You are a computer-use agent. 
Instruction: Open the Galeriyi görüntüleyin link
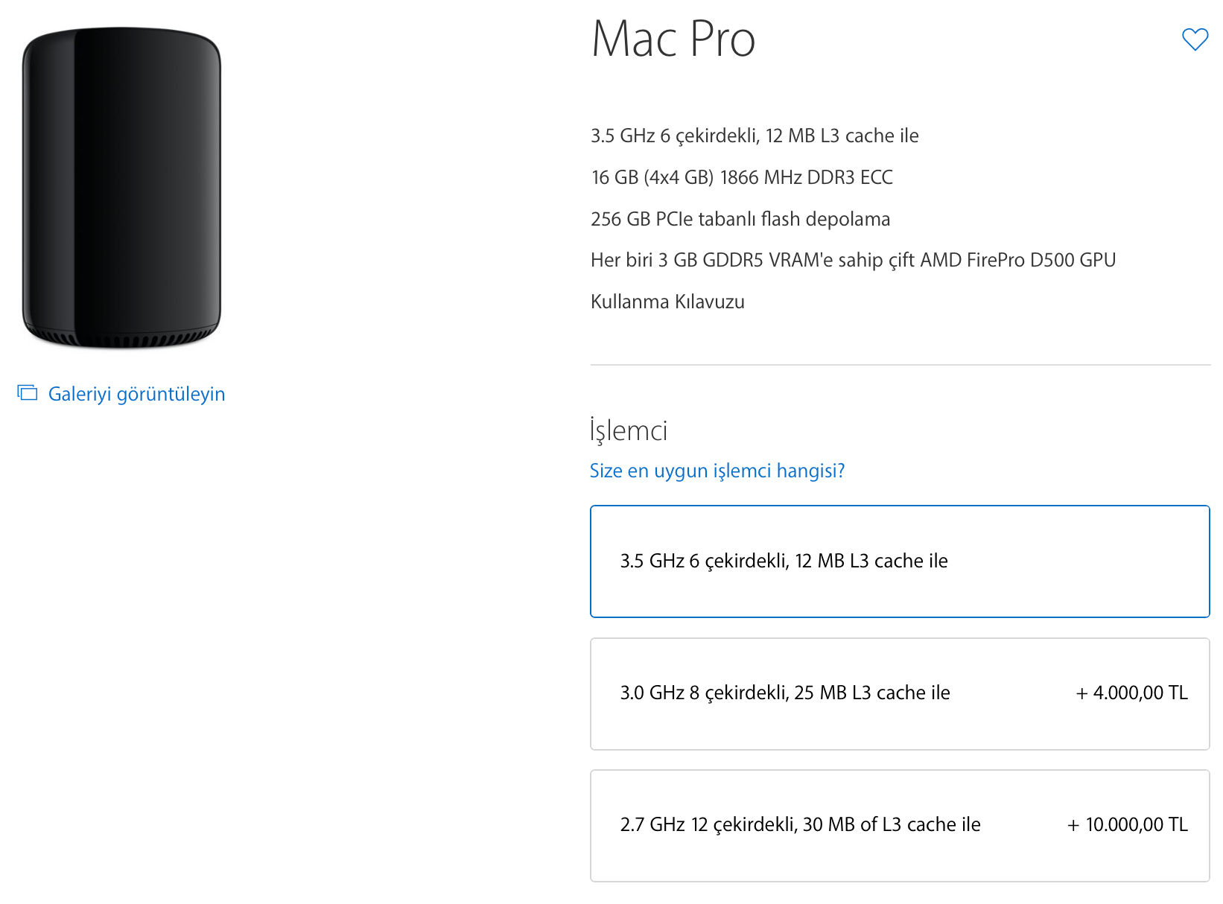[136, 394]
